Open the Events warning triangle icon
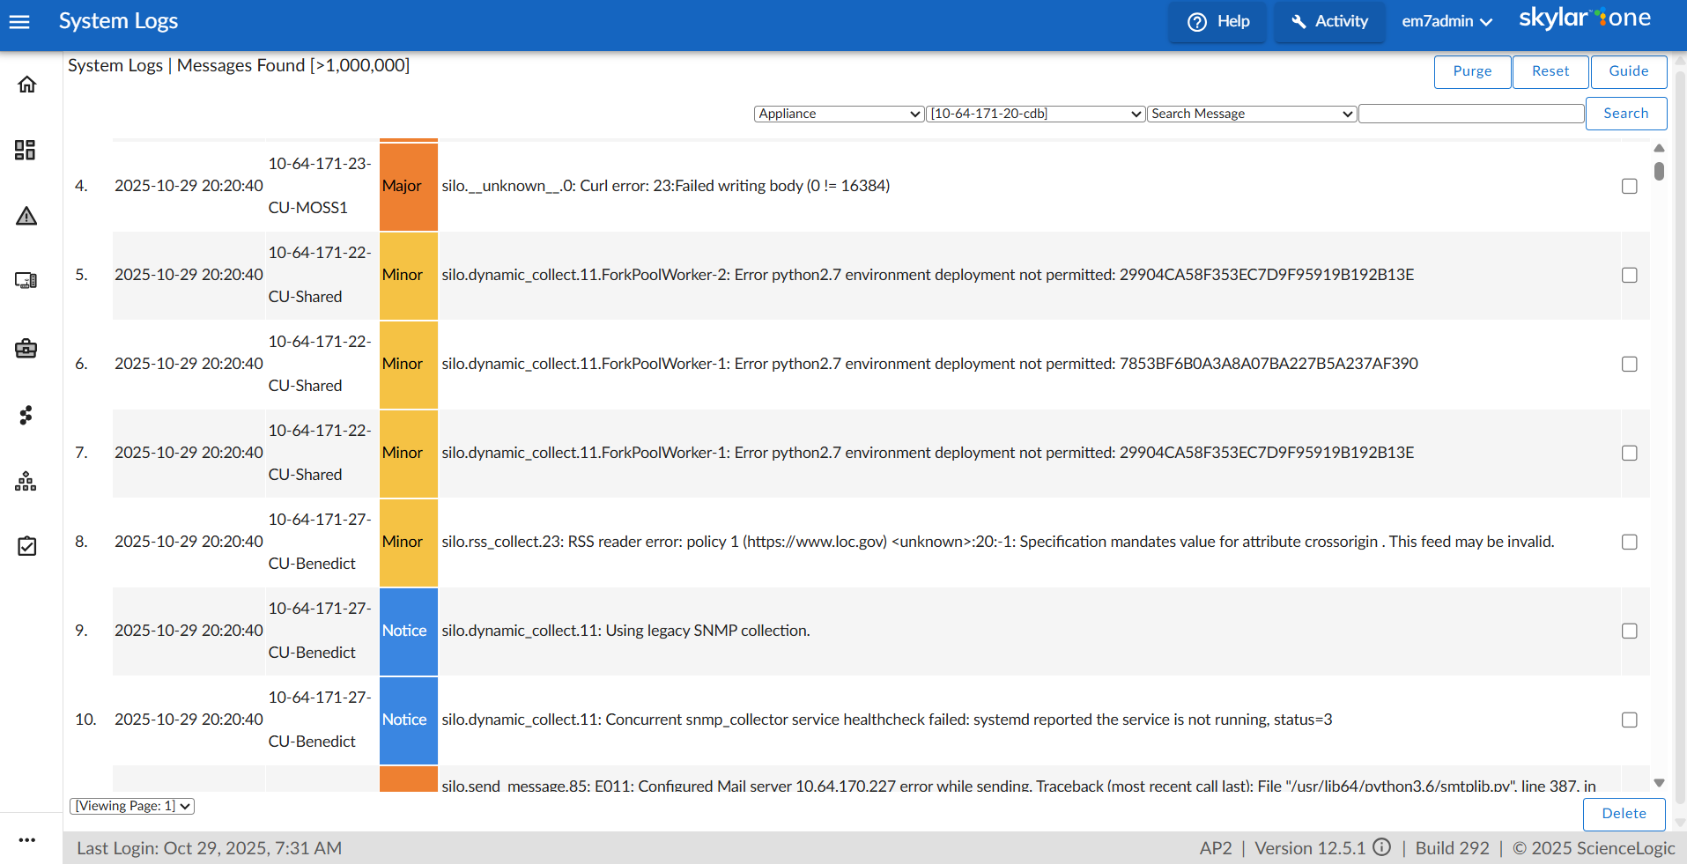The height and width of the screenshot is (864, 1687). (x=26, y=217)
